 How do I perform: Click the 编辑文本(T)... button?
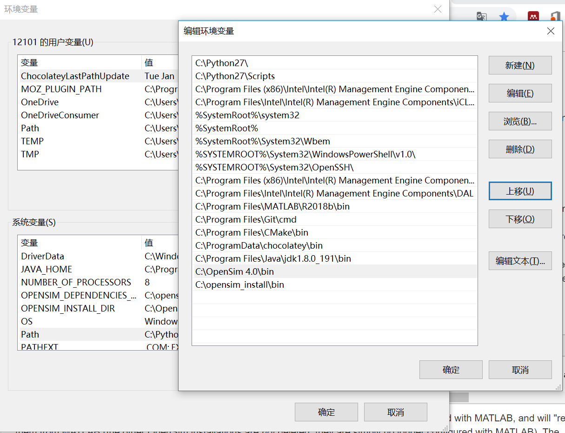pos(520,261)
